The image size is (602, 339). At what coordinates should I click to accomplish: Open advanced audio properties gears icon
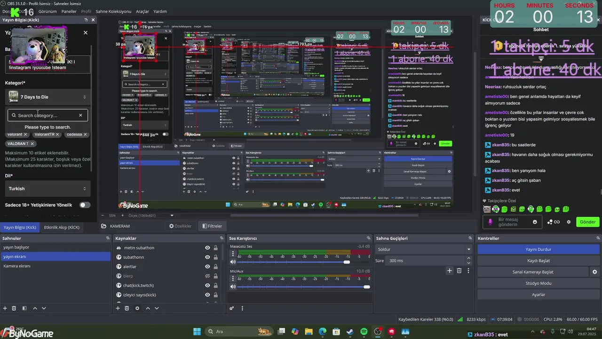coord(232,308)
